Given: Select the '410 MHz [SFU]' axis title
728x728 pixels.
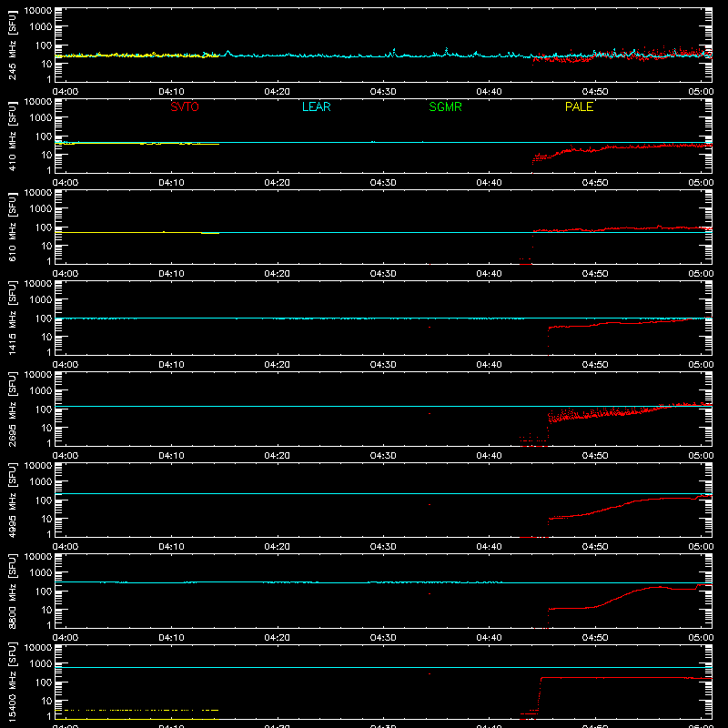Looking at the screenshot, I should (13, 136).
